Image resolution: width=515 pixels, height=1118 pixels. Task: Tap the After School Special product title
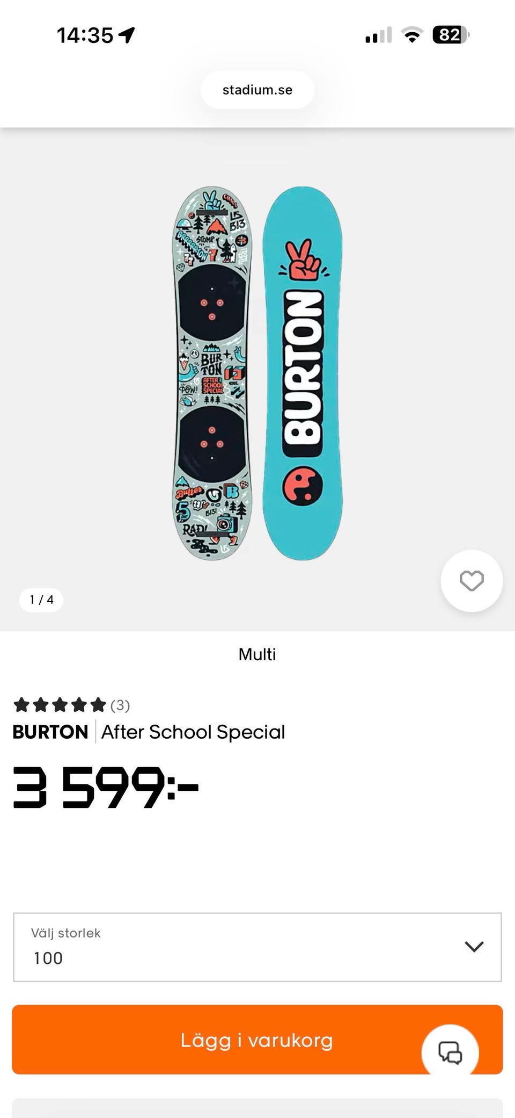coord(193,732)
